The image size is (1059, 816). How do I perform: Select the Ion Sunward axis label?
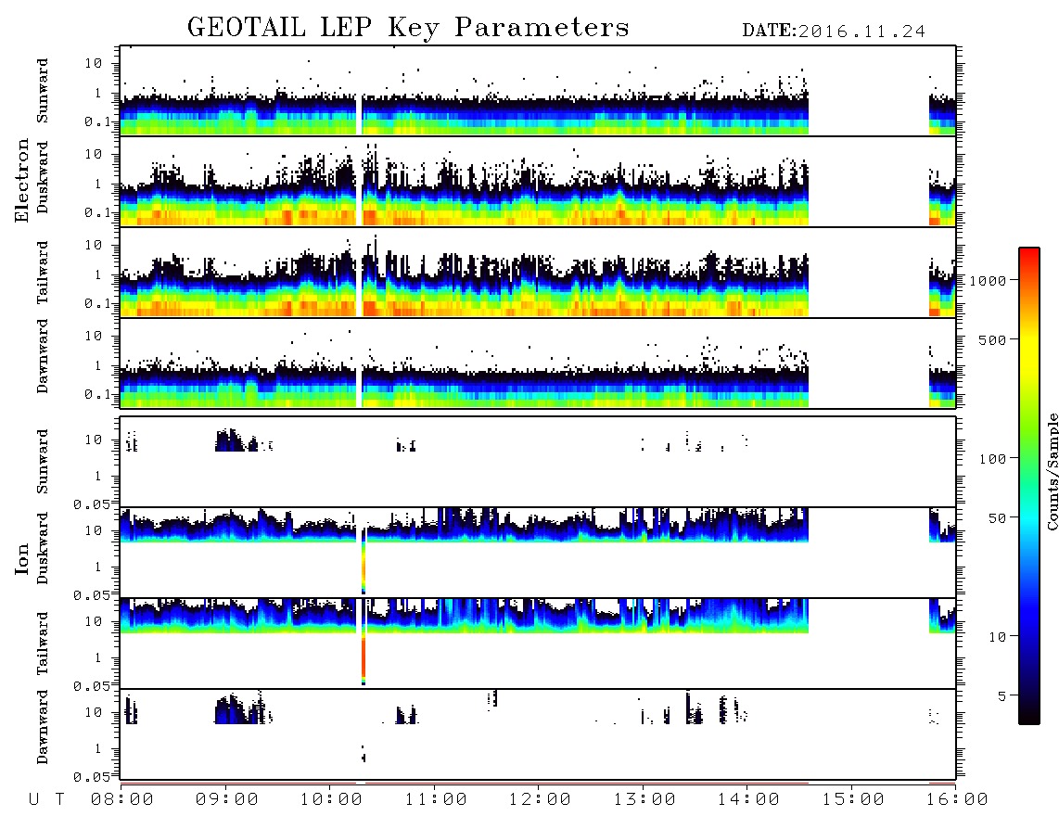click(43, 462)
